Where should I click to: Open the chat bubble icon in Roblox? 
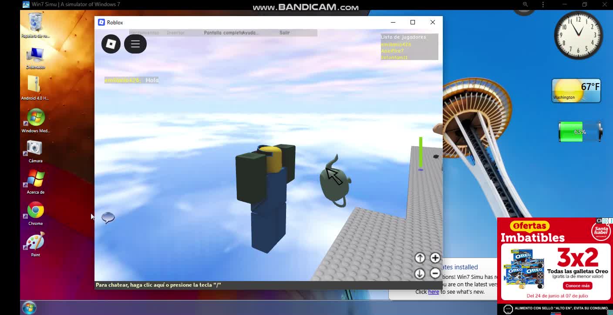pyautogui.click(x=108, y=218)
